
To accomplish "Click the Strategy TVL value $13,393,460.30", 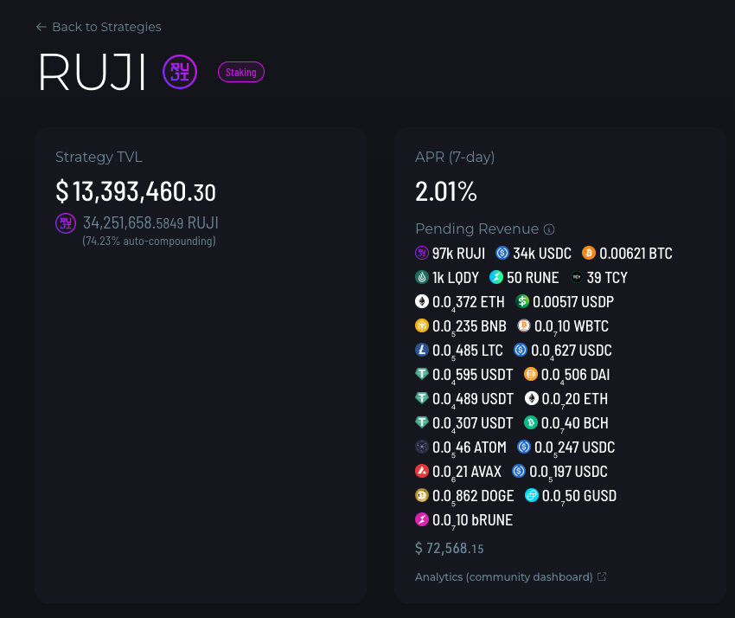I will coord(136,192).
